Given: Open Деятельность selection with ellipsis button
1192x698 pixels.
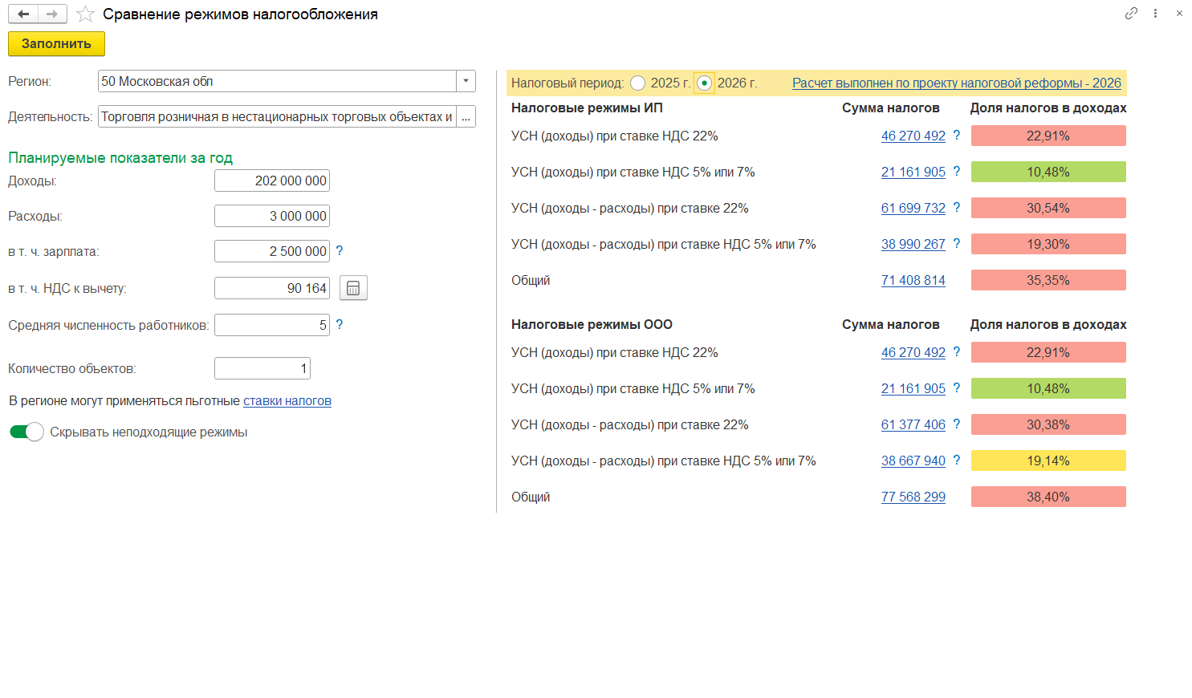Looking at the screenshot, I should 466,117.
